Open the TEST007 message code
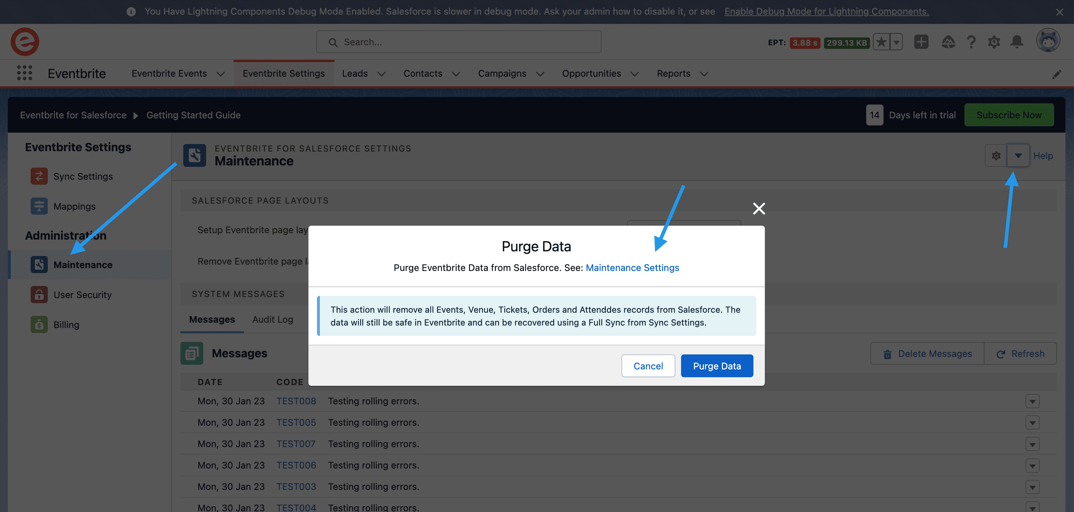Viewport: 1074px width, 512px height. (x=296, y=444)
